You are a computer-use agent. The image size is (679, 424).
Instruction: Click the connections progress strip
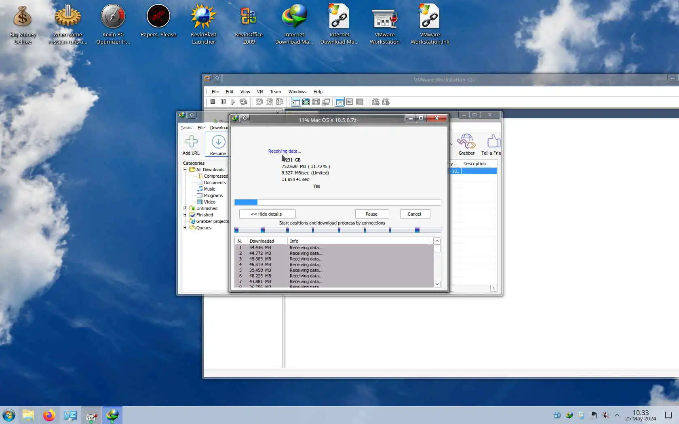coord(338,230)
